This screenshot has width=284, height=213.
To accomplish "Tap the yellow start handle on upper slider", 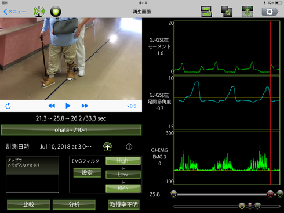I will [174, 194].
